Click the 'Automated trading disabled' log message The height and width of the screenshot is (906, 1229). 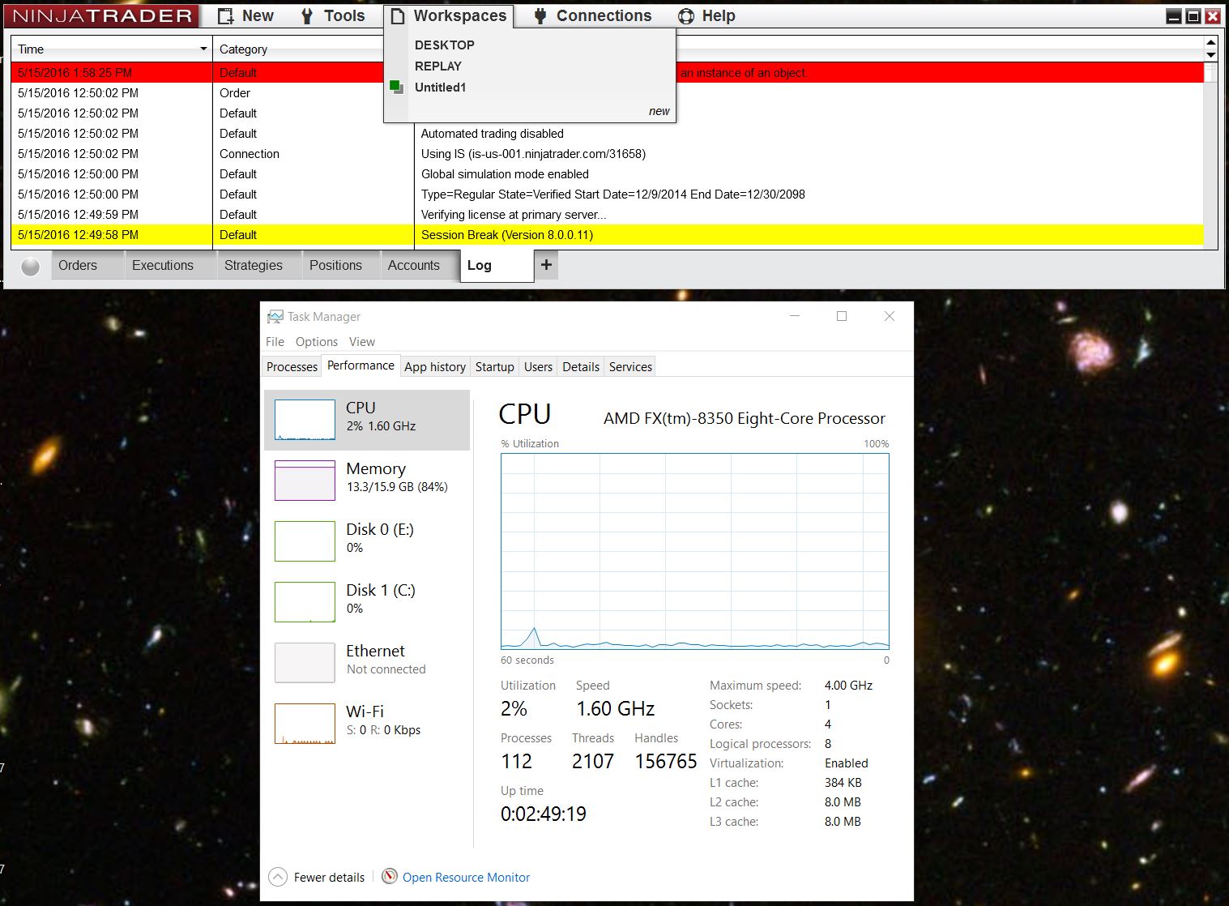[493, 134]
